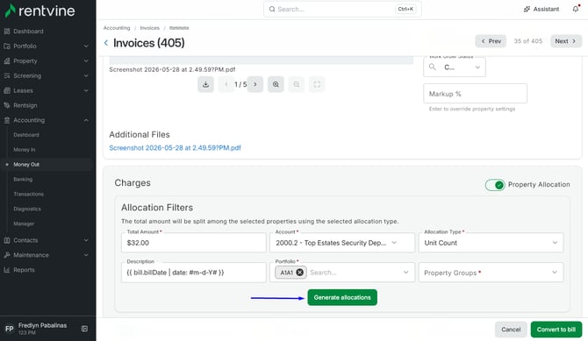
Task: Click the Rentvine logo
Action: point(40,11)
